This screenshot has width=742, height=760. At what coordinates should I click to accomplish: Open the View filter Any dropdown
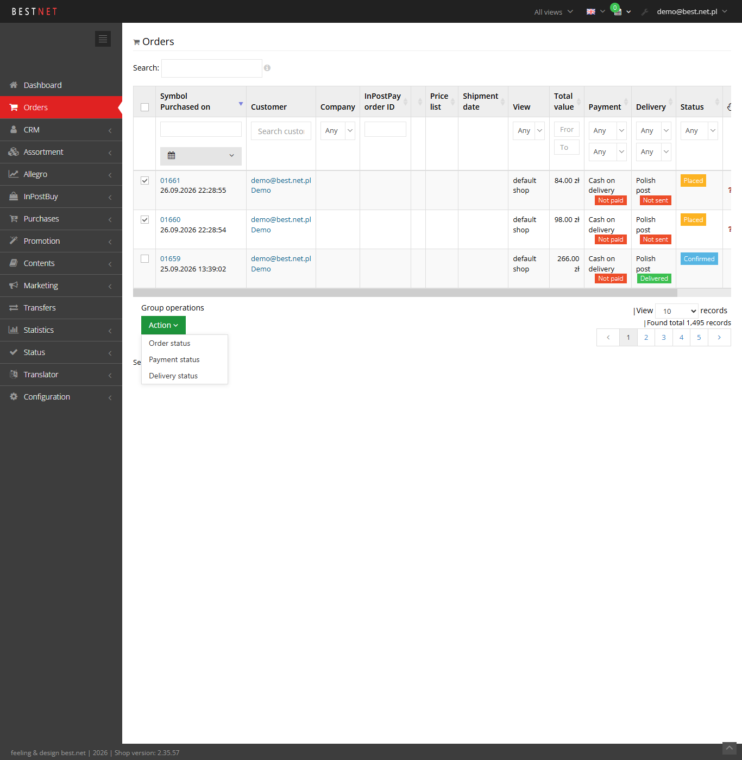pos(529,131)
